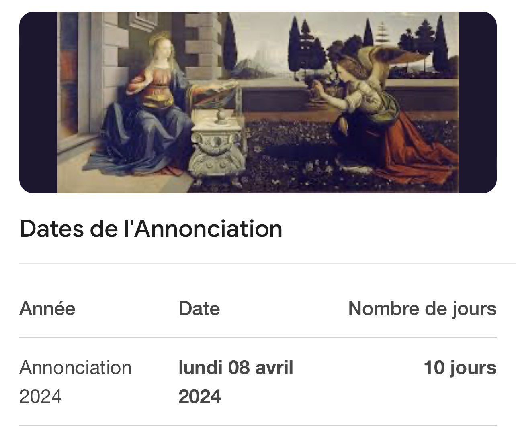
Task: Click the bold year 2024 under date
Action: pos(200,396)
